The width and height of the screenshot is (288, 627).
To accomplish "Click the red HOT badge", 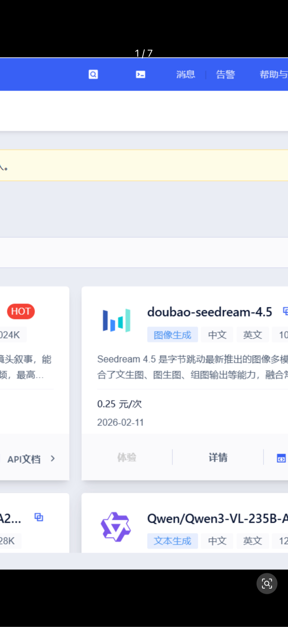I will tap(21, 311).
